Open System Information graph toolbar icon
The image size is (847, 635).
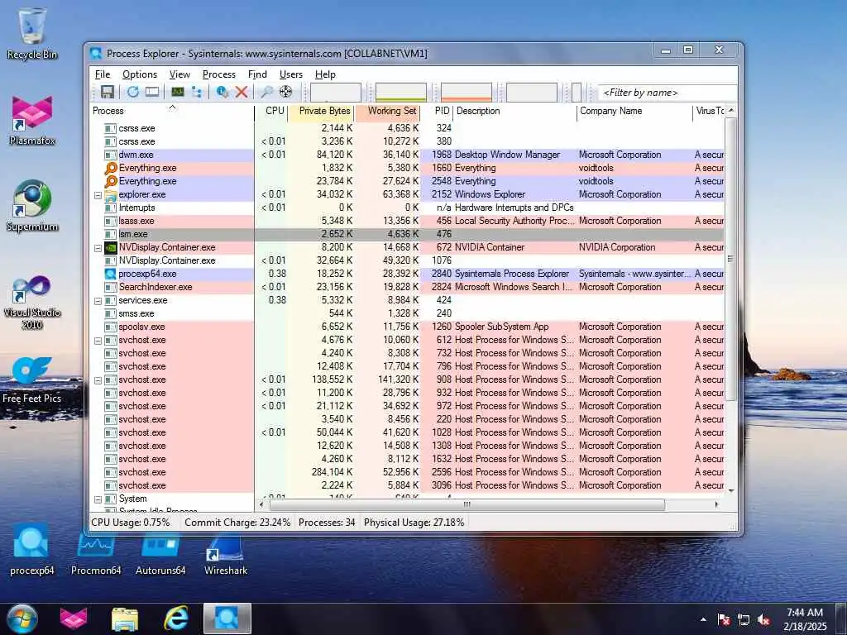177,92
